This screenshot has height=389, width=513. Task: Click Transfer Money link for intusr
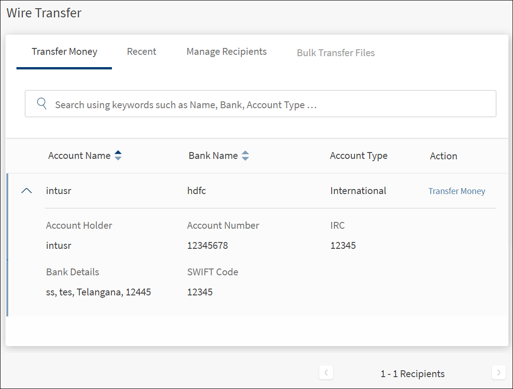[x=456, y=191]
